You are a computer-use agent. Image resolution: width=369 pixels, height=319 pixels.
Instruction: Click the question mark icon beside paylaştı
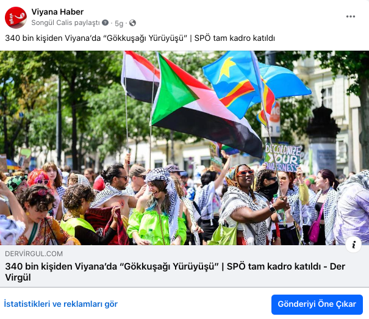tap(105, 23)
